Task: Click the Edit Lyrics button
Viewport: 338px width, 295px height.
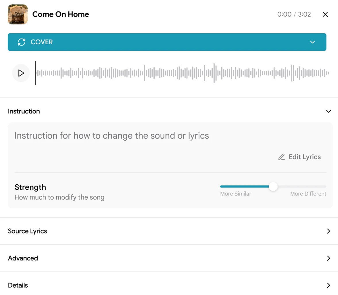Action: 299,157
